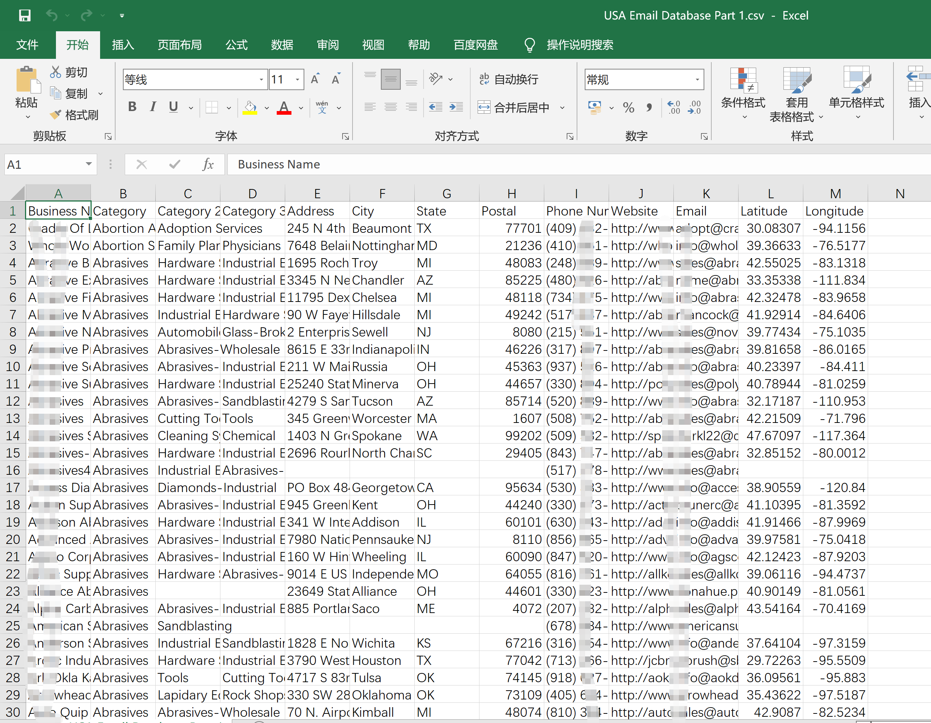Click the Cut (剪切) scissors icon

[x=56, y=72]
